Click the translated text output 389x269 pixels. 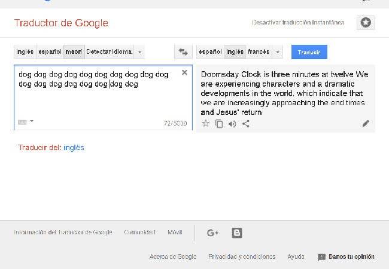point(284,93)
